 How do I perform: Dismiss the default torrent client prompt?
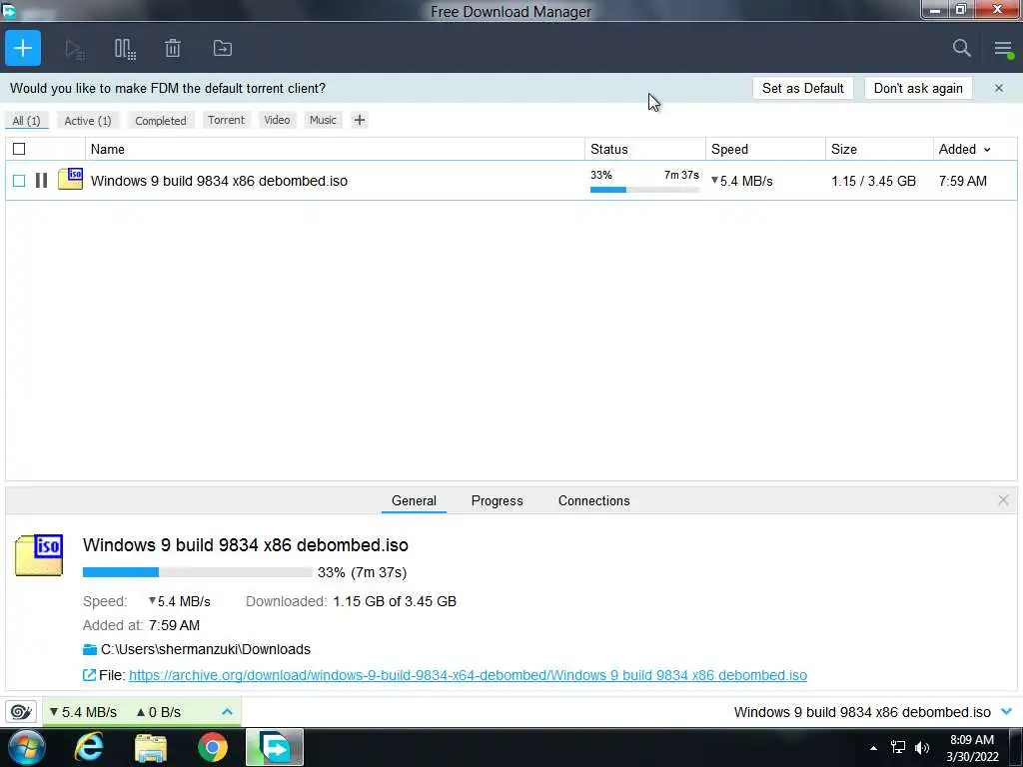pyautogui.click(x=999, y=88)
